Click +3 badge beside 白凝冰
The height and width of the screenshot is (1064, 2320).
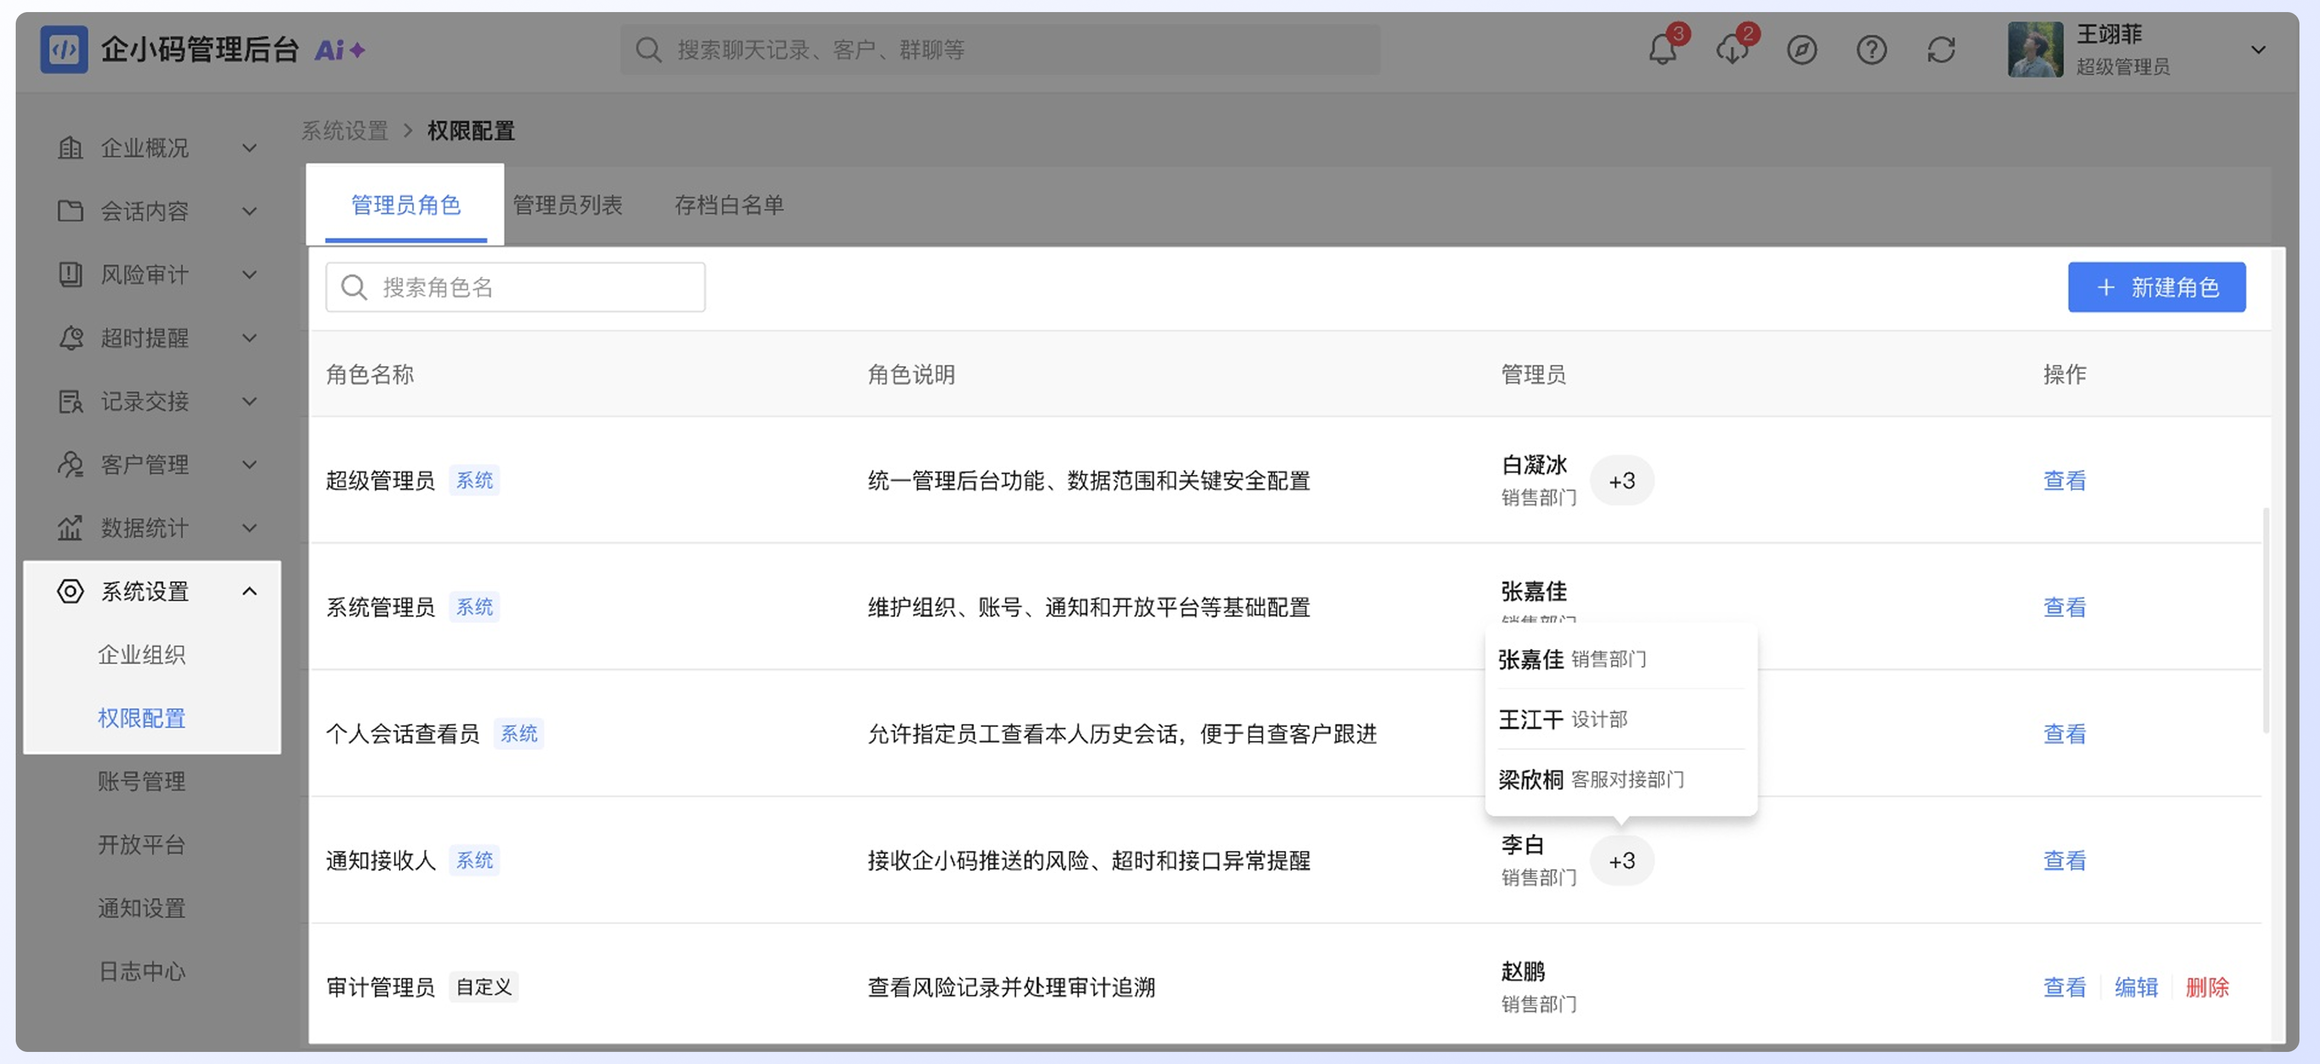[1621, 482]
